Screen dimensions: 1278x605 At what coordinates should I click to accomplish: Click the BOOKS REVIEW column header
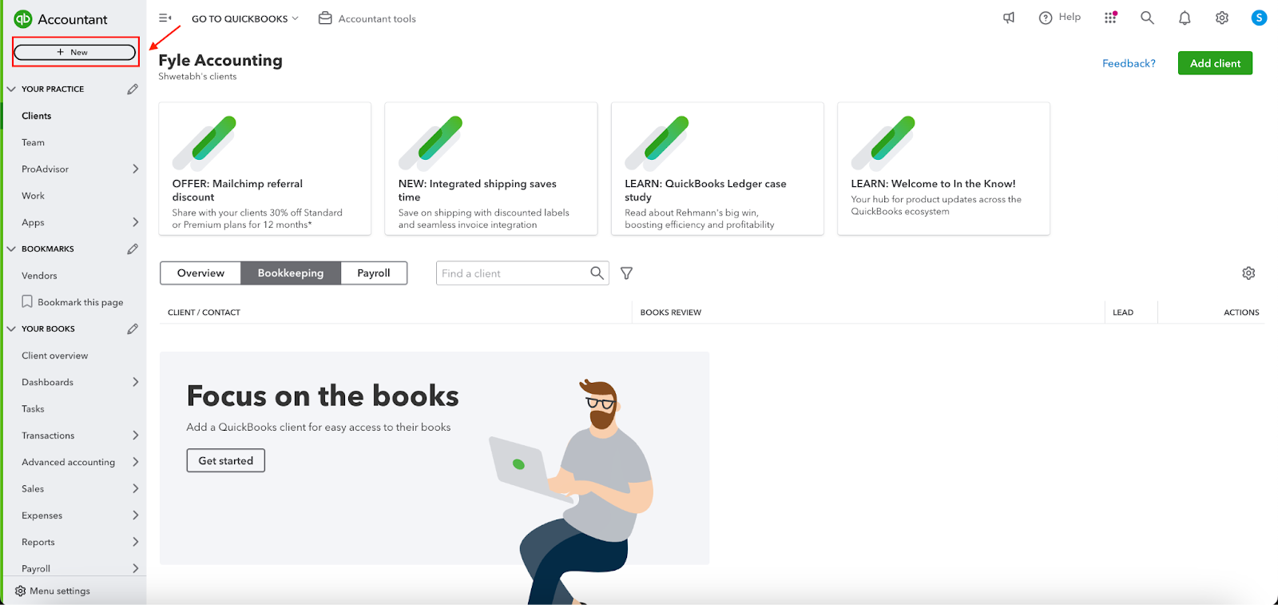pyautogui.click(x=671, y=312)
